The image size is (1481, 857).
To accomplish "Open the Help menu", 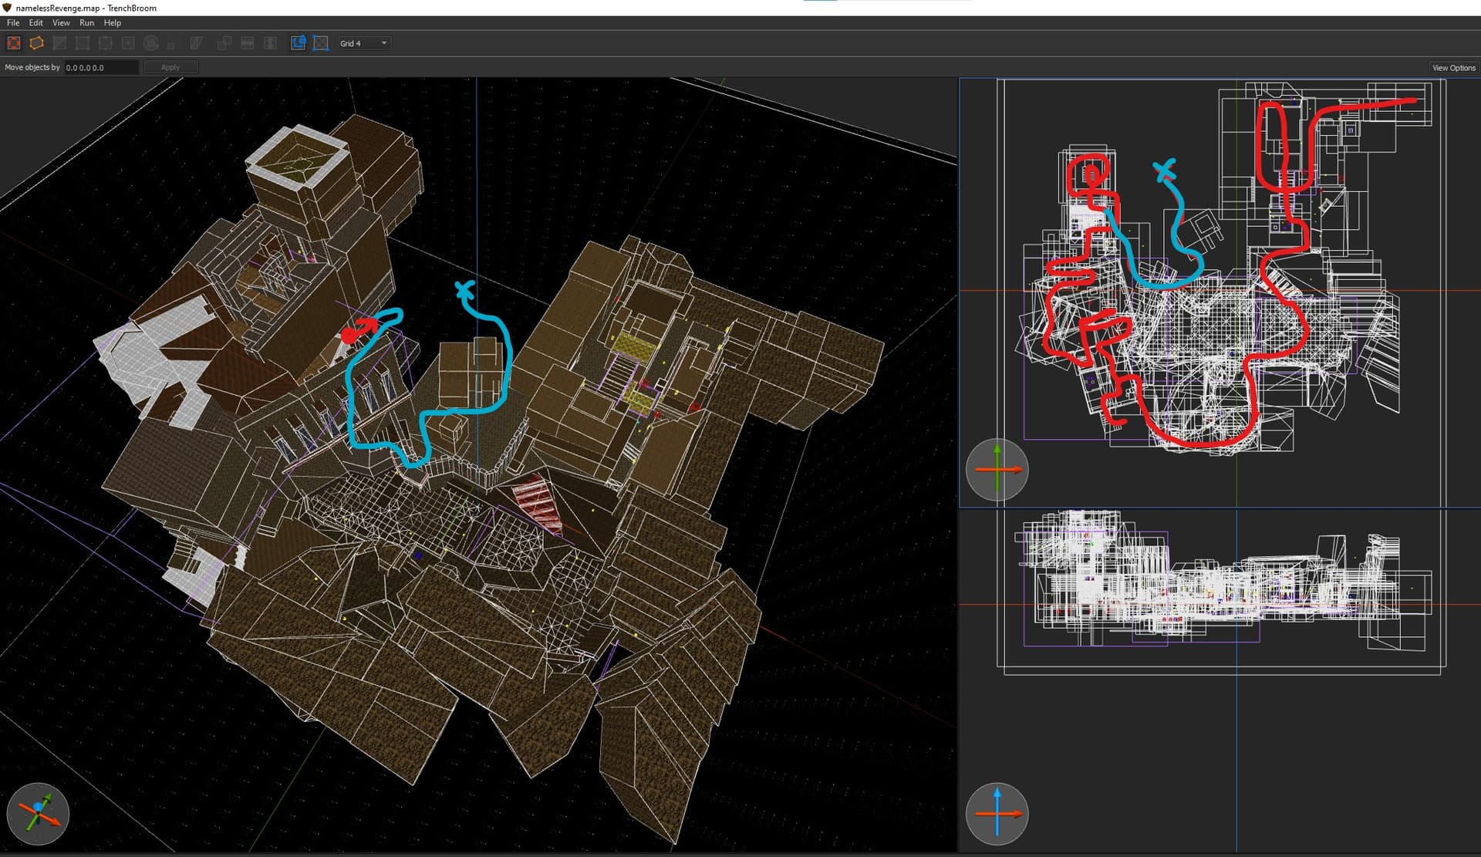I will pyautogui.click(x=113, y=23).
